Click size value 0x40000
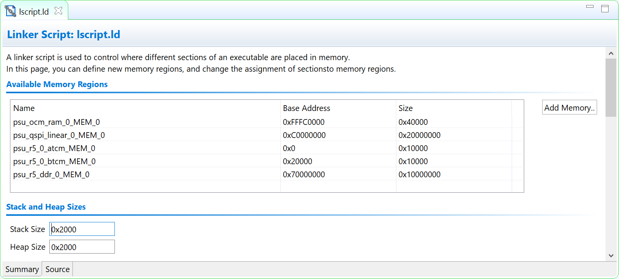The image size is (619, 279). point(413,122)
